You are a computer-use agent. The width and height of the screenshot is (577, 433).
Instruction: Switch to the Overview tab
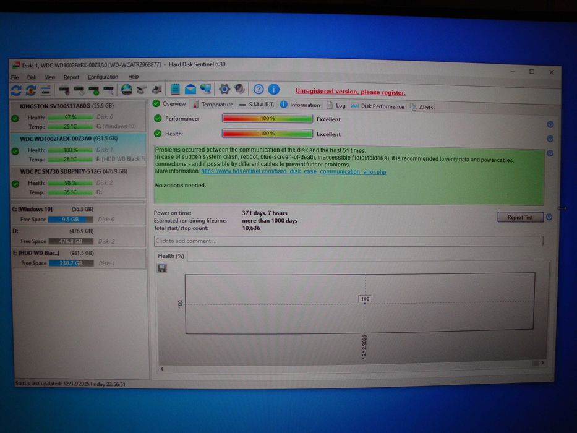click(169, 104)
